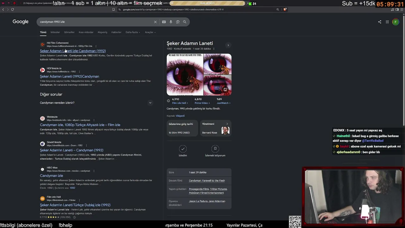The height and width of the screenshot is (228, 405).
Task: Open more options for the HDFilmizle.to result
Action: [x=79, y=72]
